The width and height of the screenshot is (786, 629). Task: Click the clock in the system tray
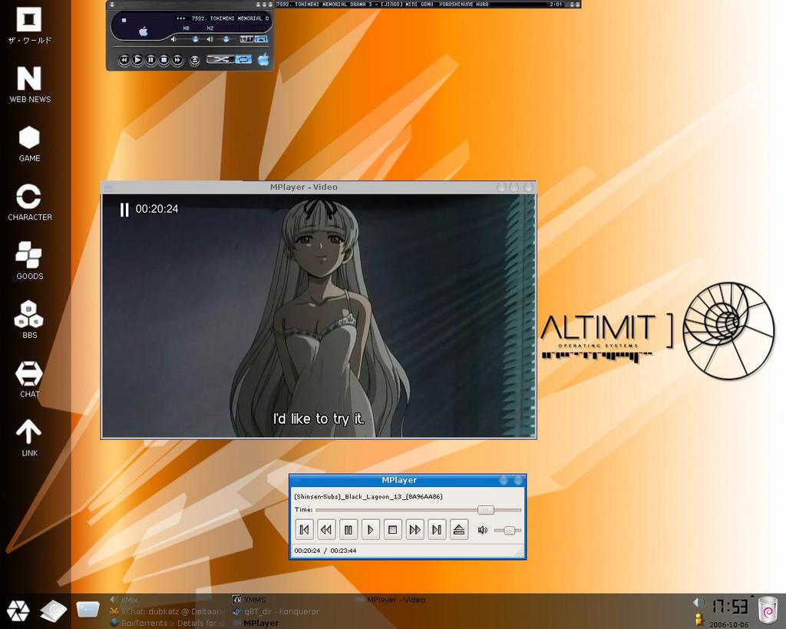tap(730, 607)
